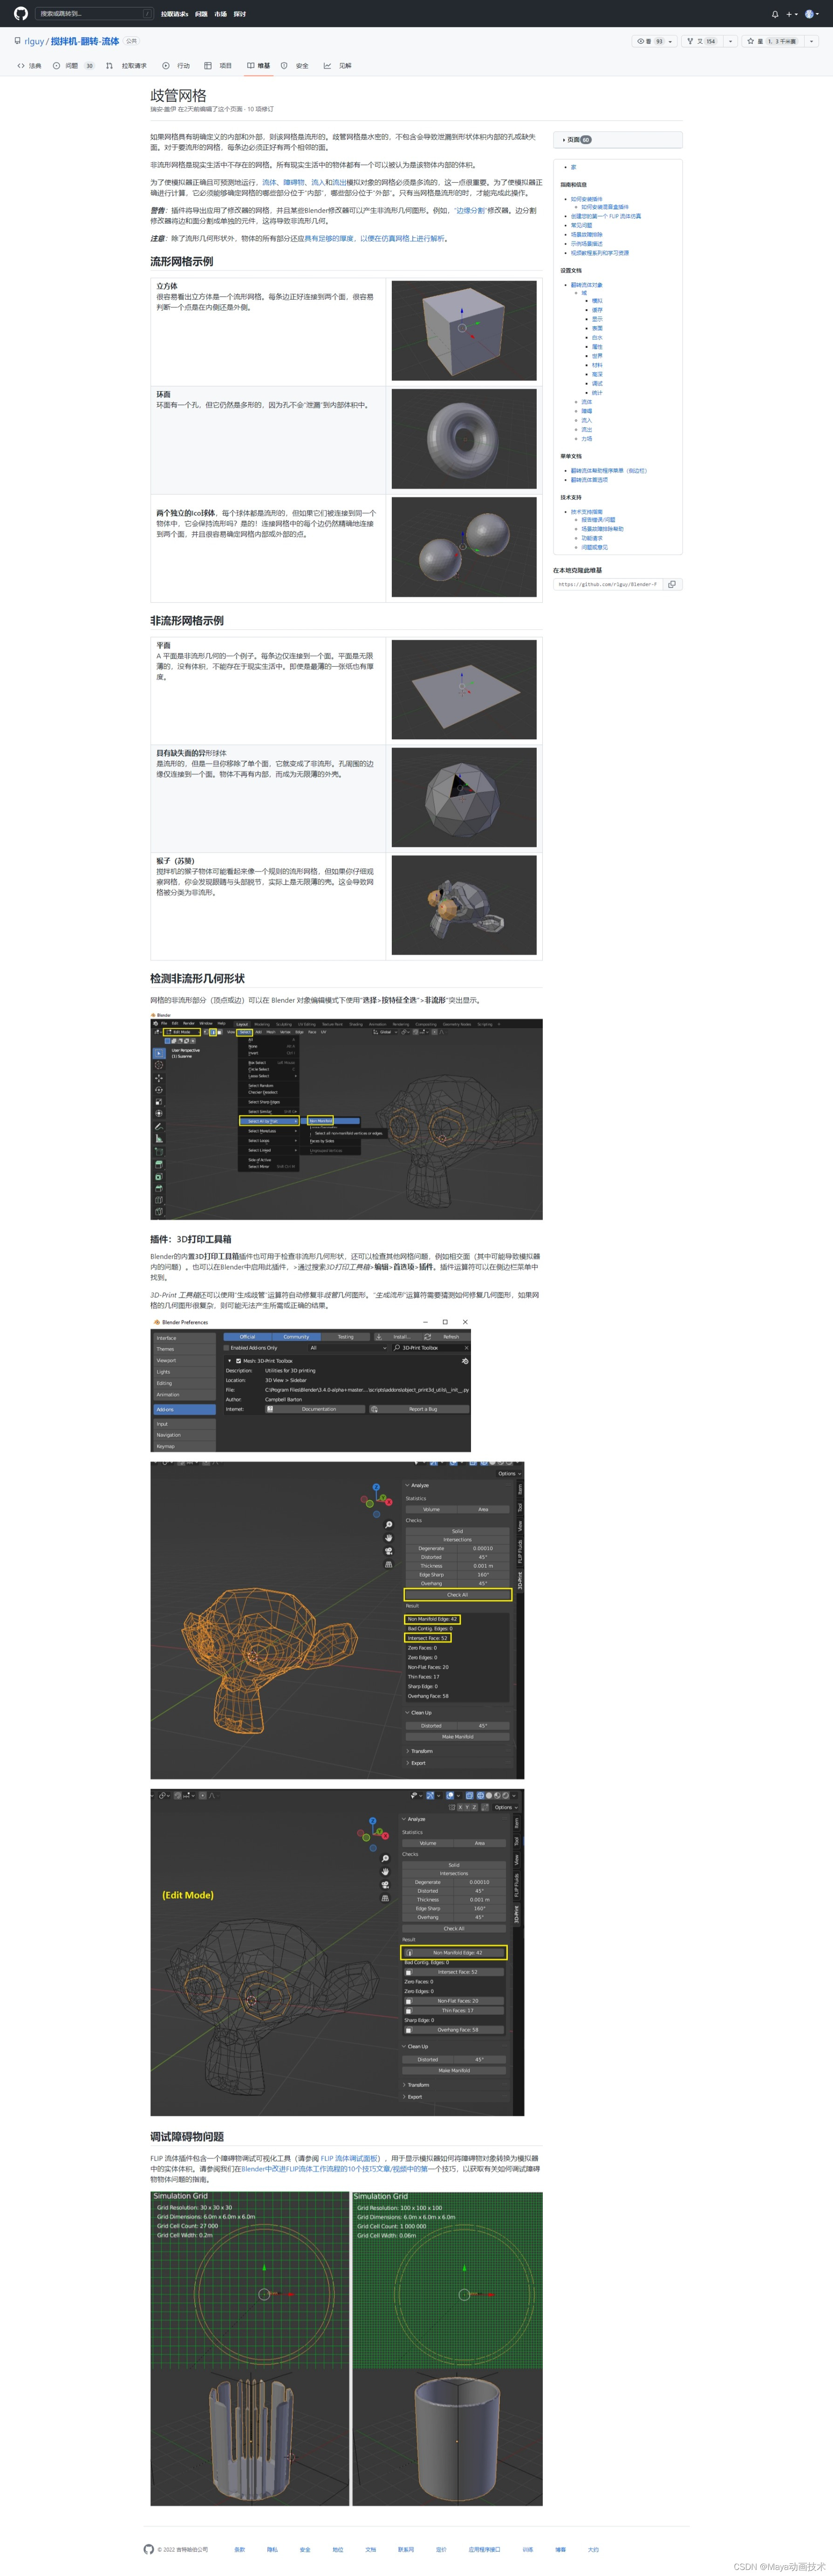Collapse the Analyze panel in the 3D-Print sidebar
The image size is (833, 2576).
tap(407, 1486)
